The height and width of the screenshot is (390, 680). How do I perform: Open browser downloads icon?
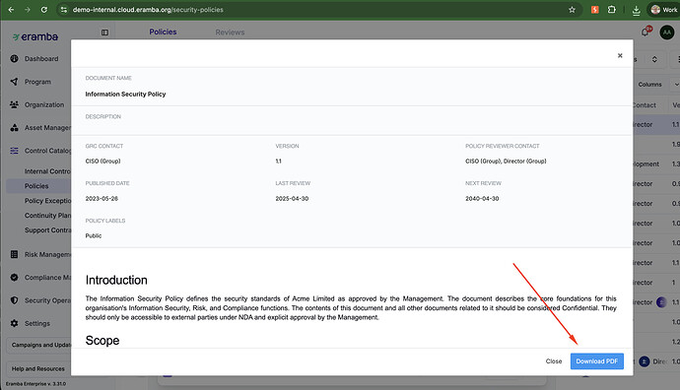pos(637,10)
